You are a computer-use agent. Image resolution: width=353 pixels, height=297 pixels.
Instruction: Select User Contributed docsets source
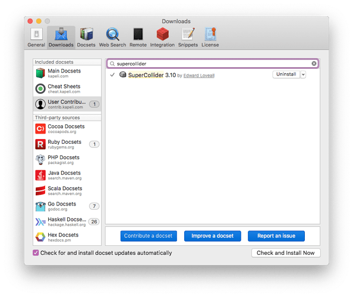coord(67,104)
